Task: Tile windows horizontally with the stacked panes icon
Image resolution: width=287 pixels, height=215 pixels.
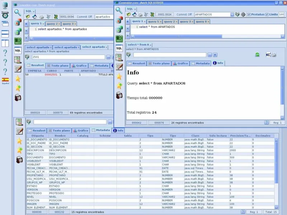Action: [5, 34]
